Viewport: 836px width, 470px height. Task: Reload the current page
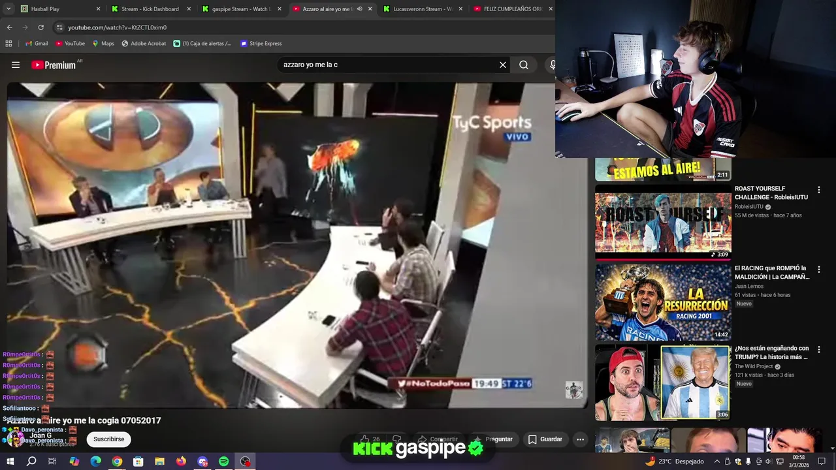[x=40, y=27]
